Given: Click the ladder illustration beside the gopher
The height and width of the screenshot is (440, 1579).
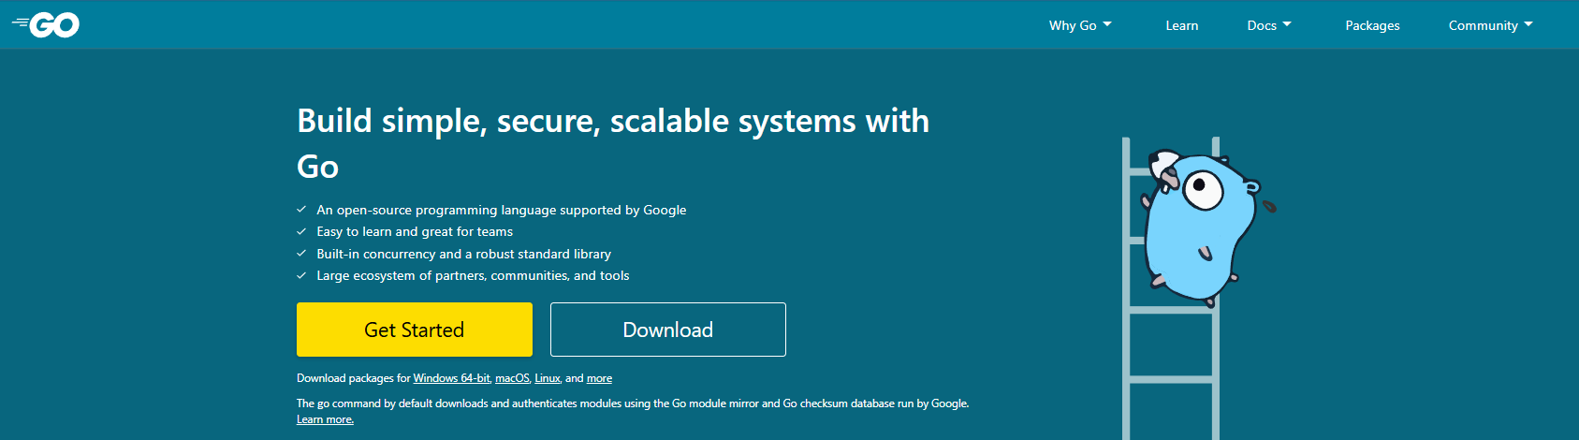Looking at the screenshot, I should [x=1171, y=288].
